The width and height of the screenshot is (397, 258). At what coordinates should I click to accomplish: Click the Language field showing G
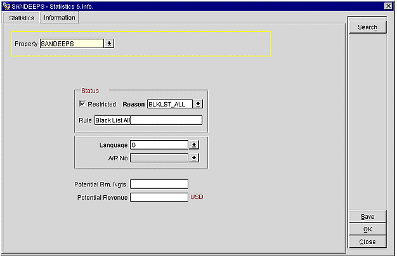[159, 145]
